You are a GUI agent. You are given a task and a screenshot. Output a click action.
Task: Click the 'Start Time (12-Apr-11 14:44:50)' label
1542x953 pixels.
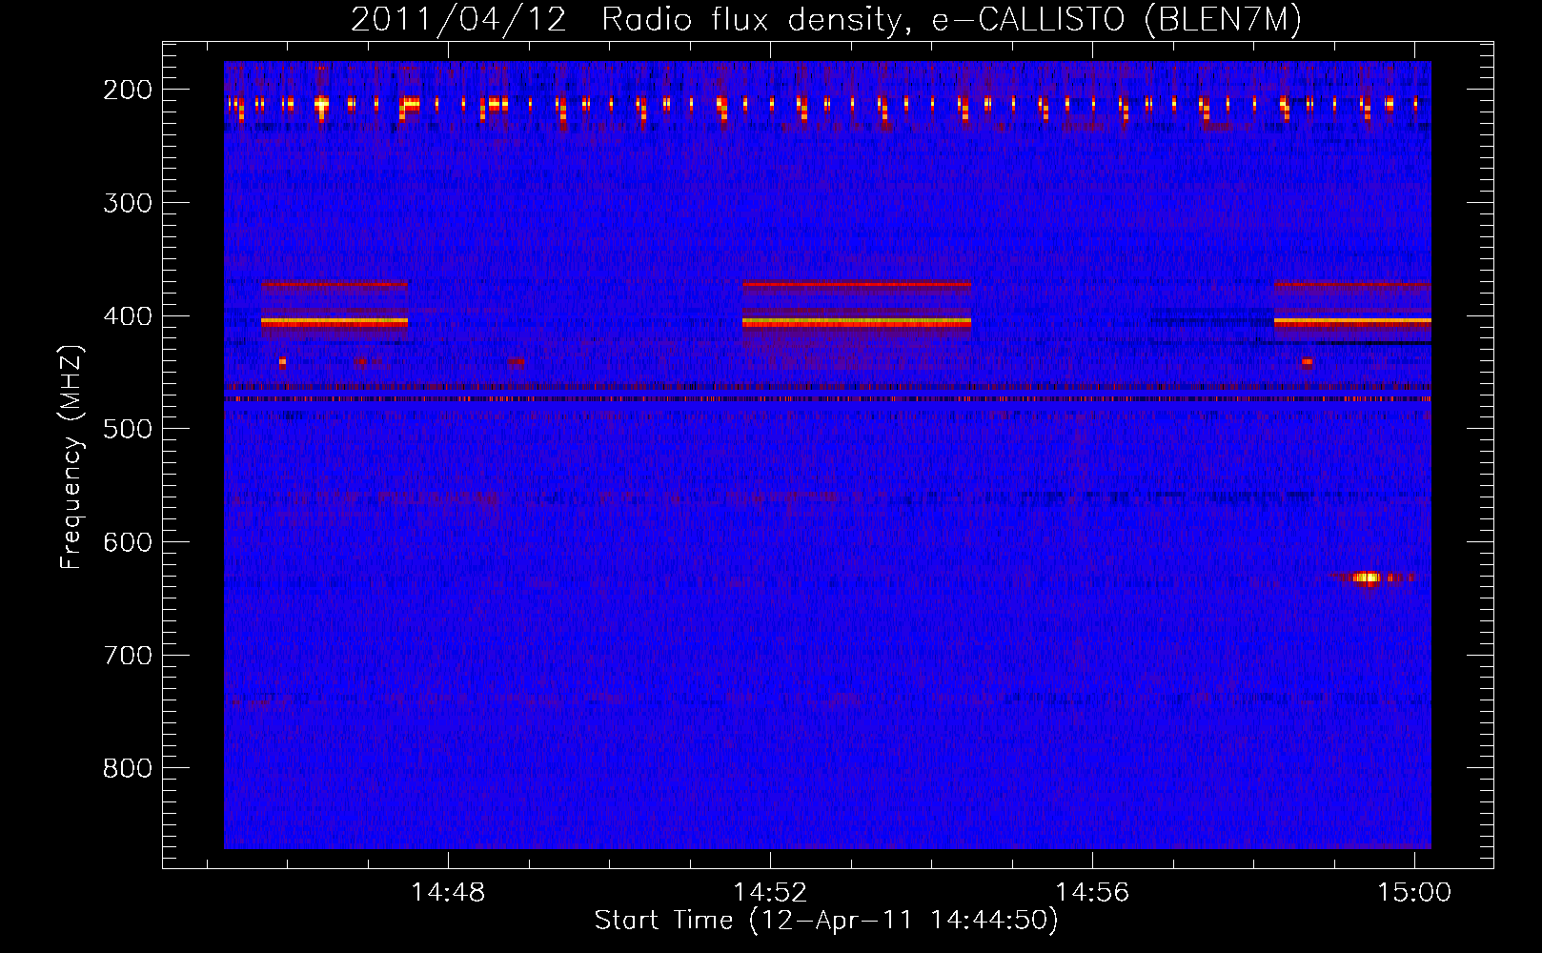click(826, 921)
